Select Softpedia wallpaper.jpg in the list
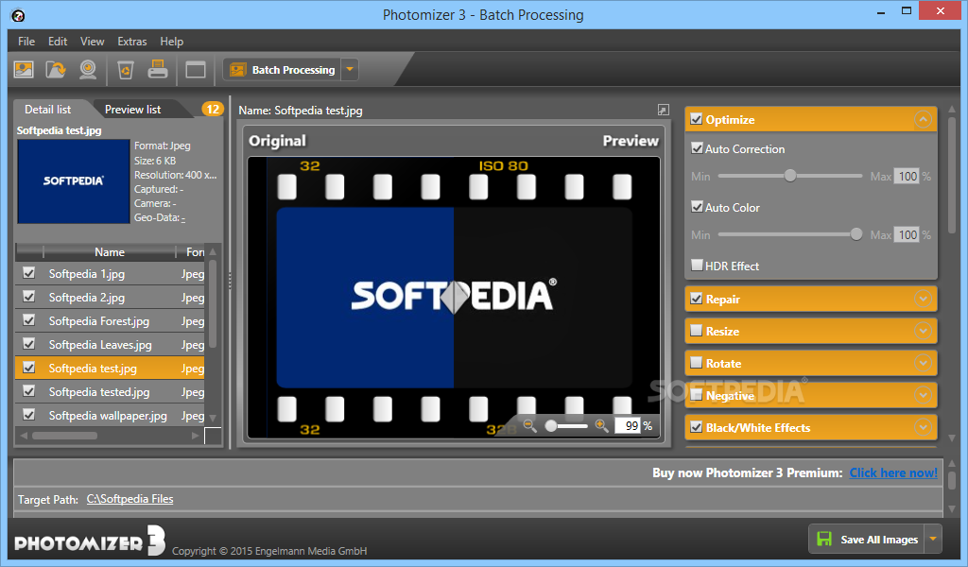968x567 pixels. click(x=108, y=415)
